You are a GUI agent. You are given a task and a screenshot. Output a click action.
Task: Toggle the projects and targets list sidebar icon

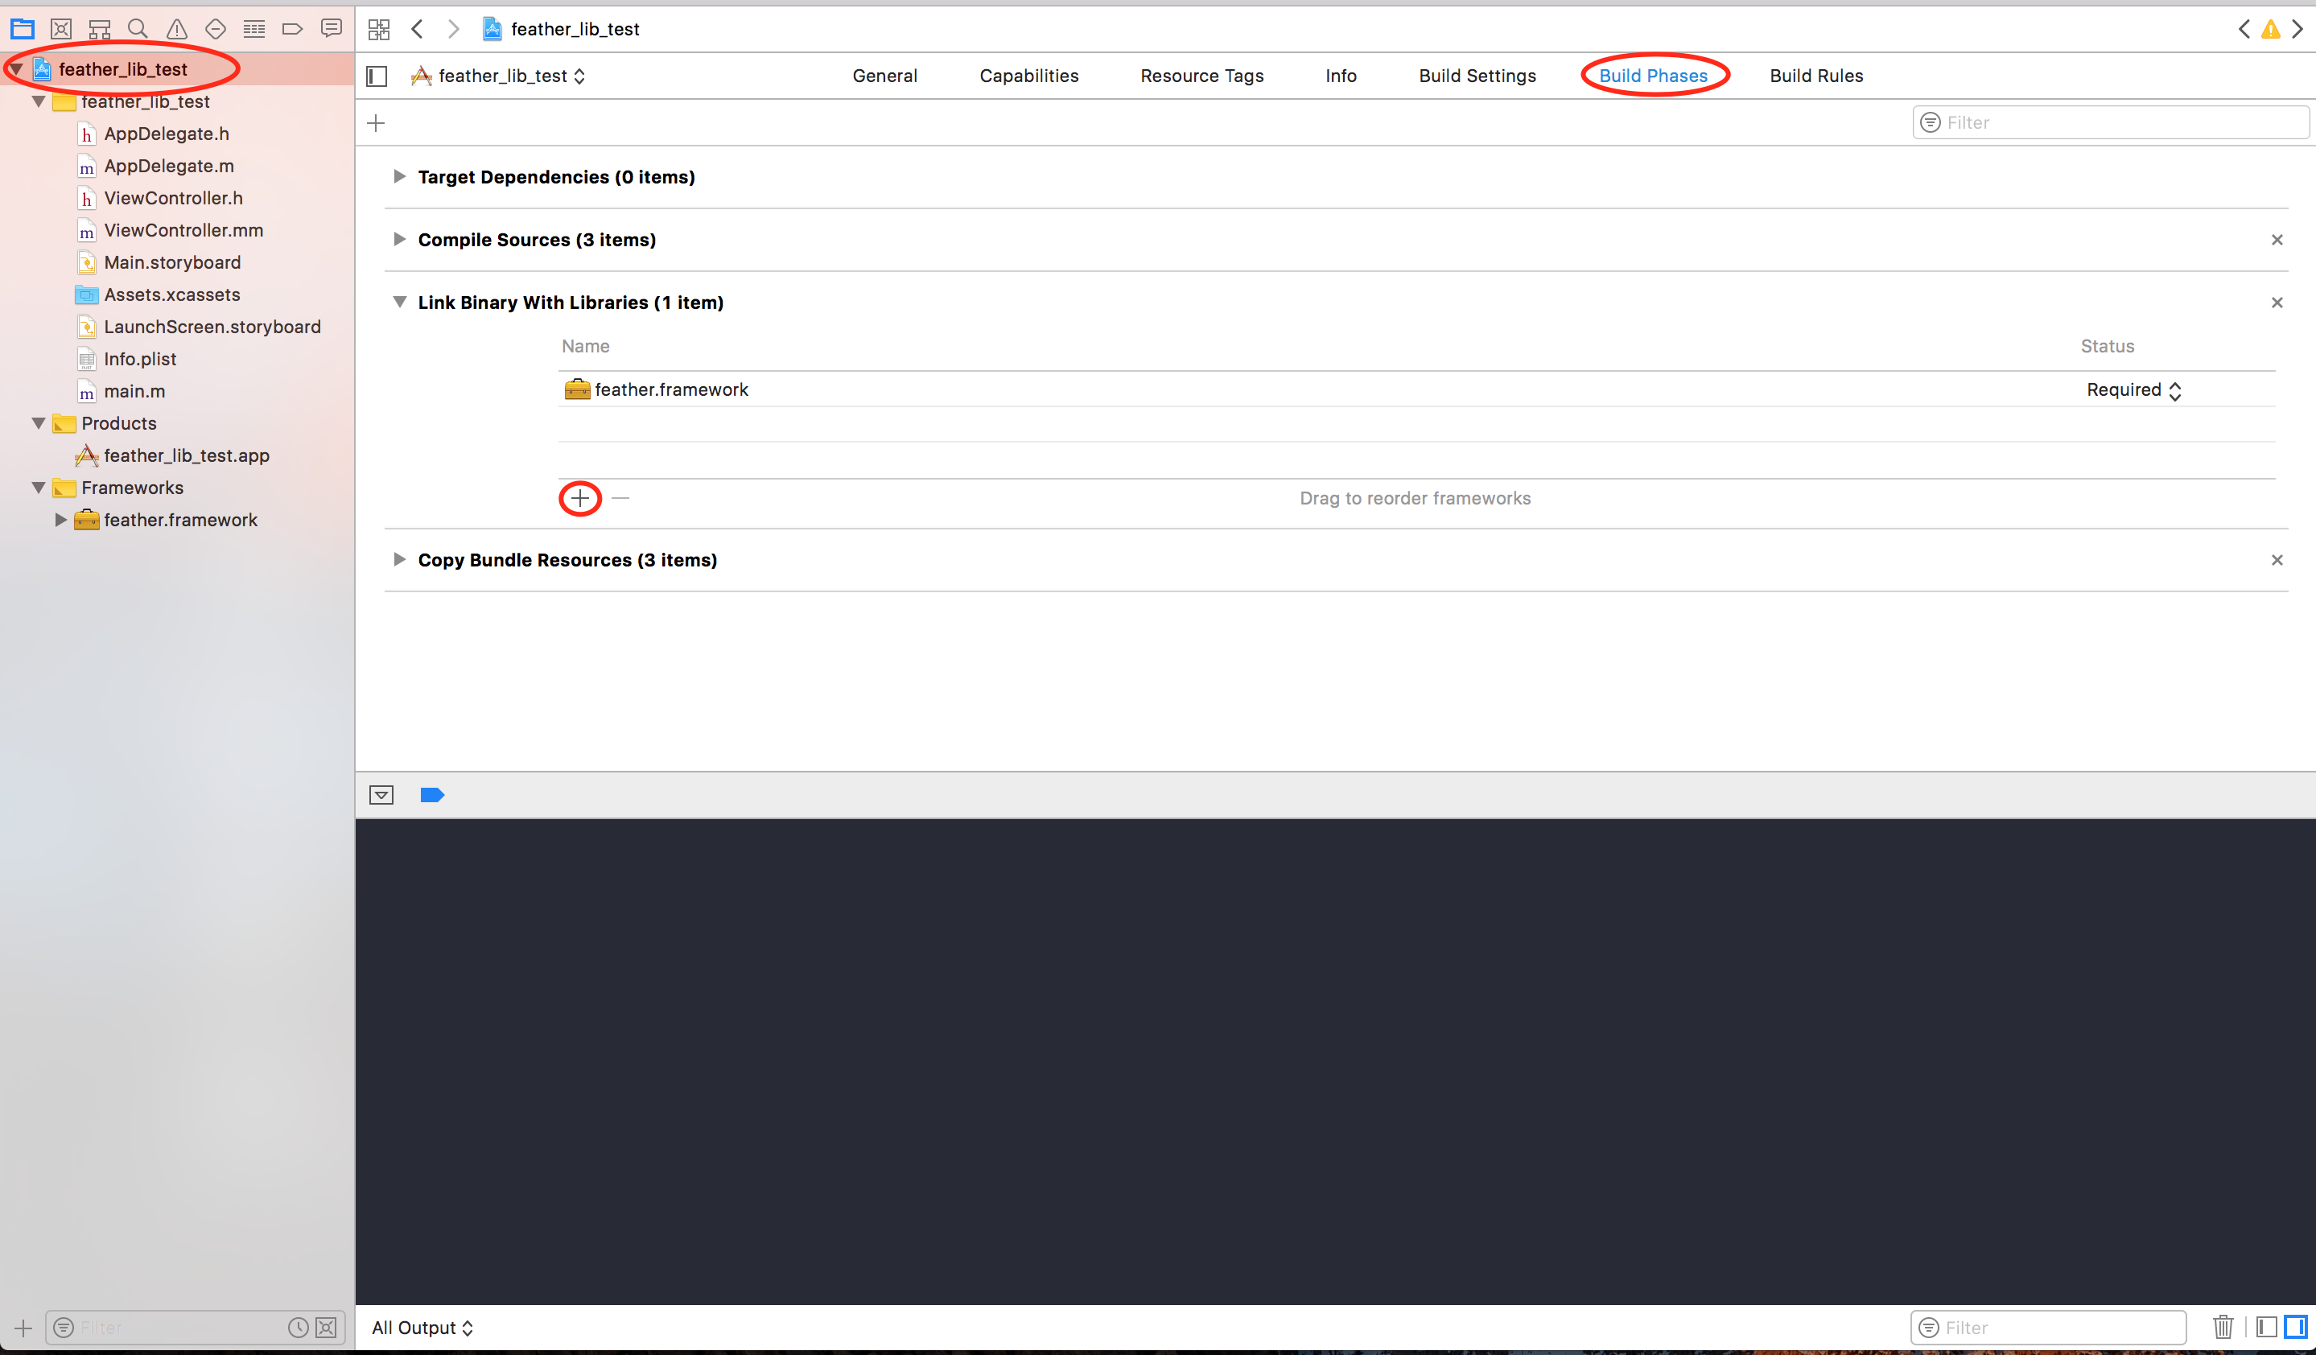(x=377, y=76)
